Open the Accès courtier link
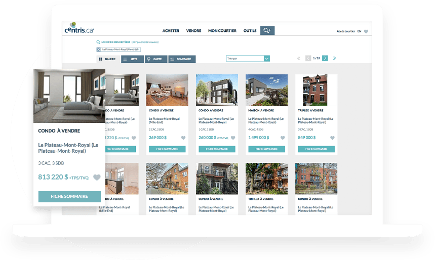 pyautogui.click(x=346, y=31)
